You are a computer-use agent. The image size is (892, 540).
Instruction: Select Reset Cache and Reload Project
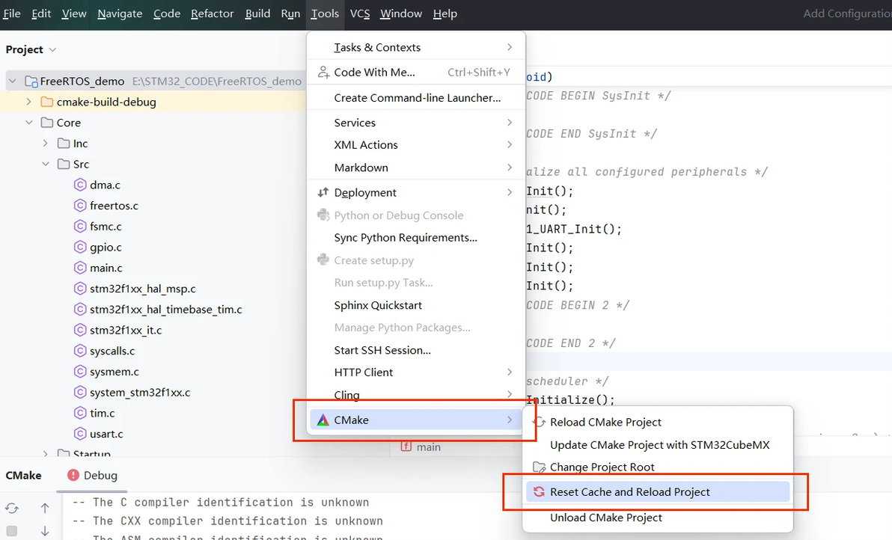click(x=629, y=492)
